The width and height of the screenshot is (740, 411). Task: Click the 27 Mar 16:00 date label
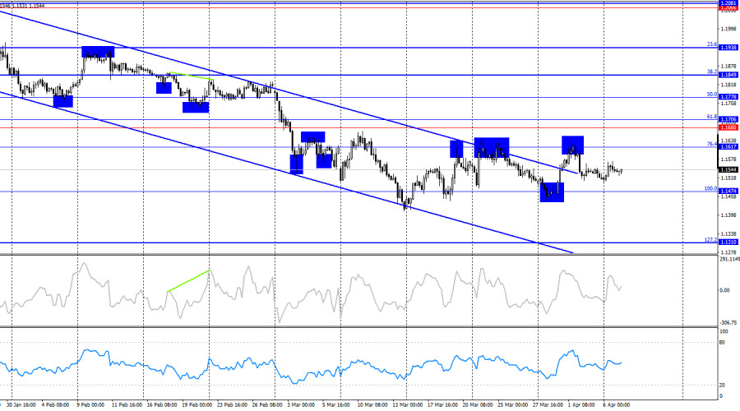(548, 405)
